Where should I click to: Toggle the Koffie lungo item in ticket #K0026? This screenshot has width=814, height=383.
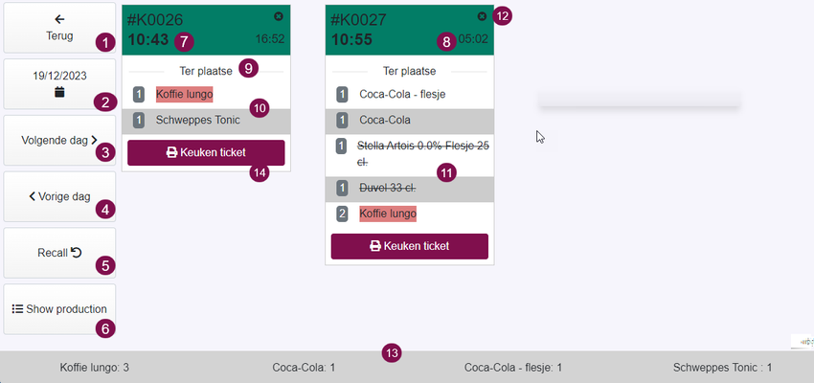point(206,95)
